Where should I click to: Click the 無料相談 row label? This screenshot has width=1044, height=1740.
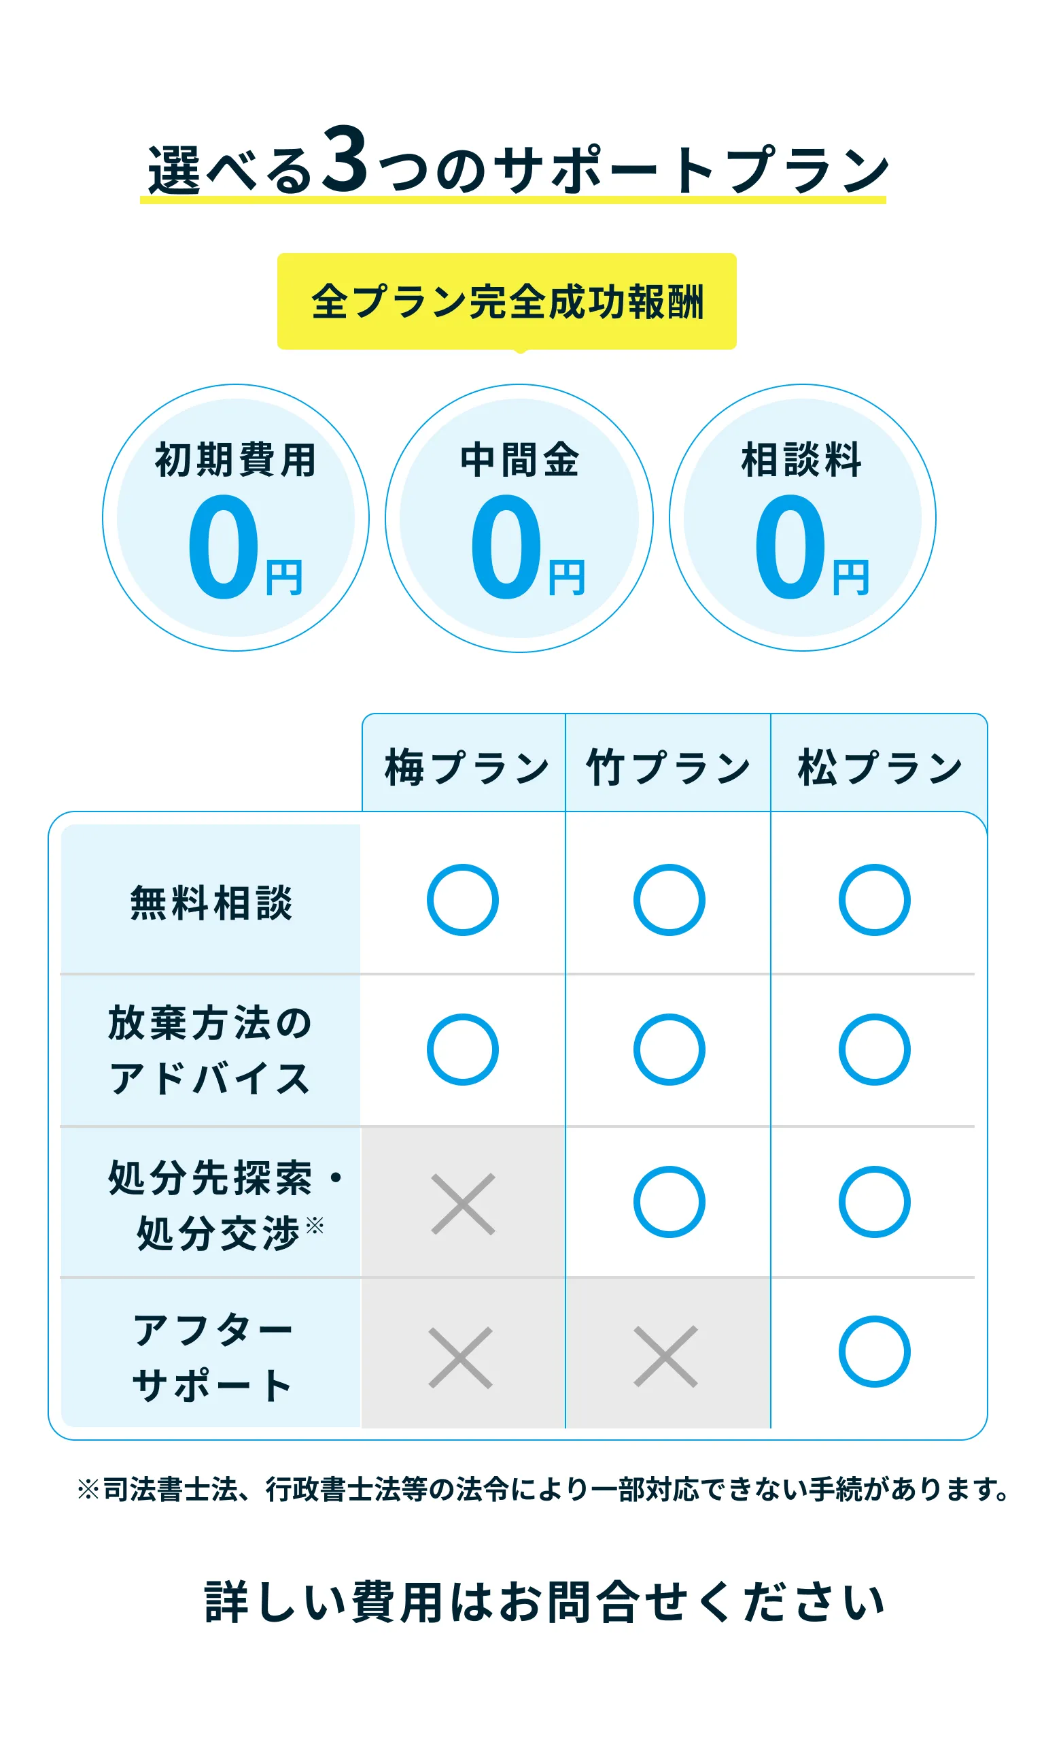click(x=211, y=902)
